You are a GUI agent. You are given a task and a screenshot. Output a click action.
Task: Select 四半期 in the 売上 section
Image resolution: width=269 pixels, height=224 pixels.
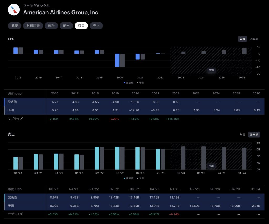pyautogui.click(x=254, y=135)
